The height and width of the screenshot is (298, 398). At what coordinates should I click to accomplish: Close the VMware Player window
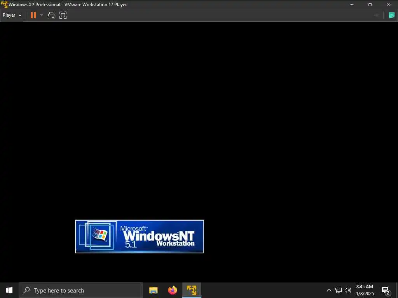coord(388,5)
